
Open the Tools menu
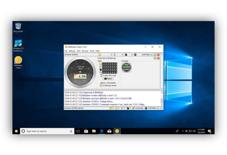pos(92,51)
